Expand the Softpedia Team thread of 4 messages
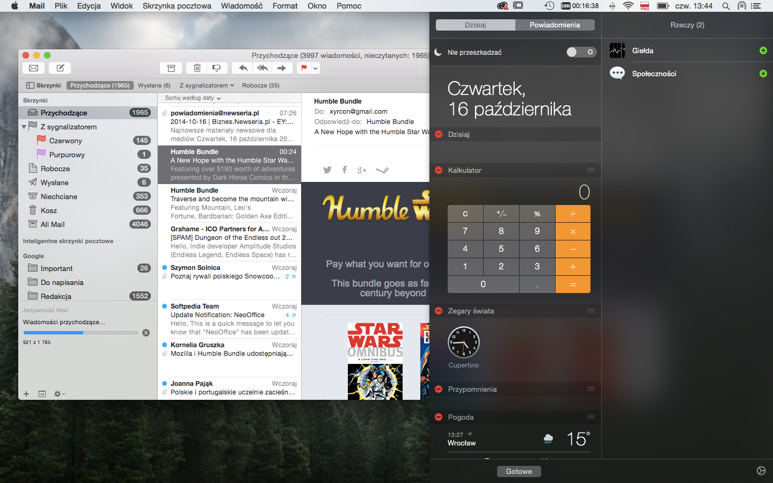The height and width of the screenshot is (483, 773). [291, 315]
